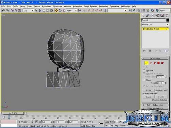Click the Align tool icon

[x=134, y=11]
